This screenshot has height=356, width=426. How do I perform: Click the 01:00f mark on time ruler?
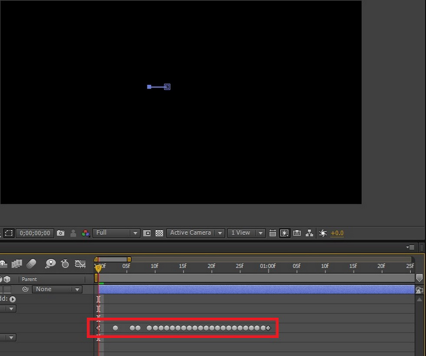tap(268, 266)
